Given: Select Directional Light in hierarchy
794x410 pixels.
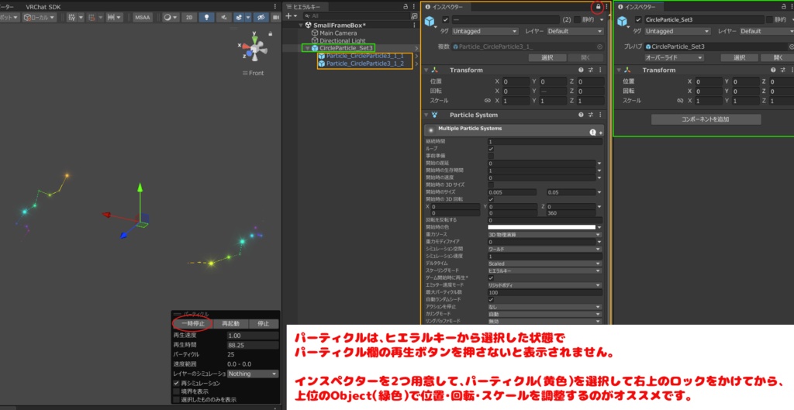Looking at the screenshot, I should click(x=342, y=40).
